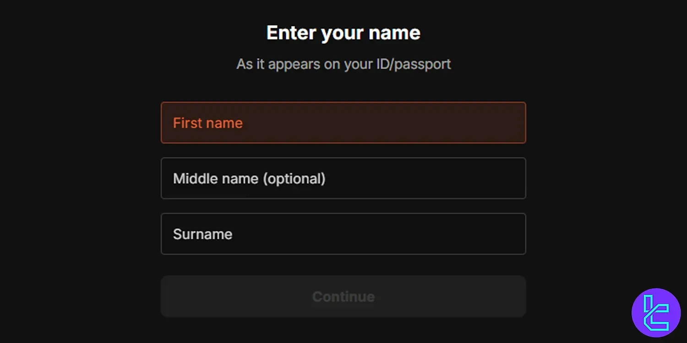Image resolution: width=687 pixels, height=343 pixels.
Task: Focus the First name input field
Action: tap(343, 123)
